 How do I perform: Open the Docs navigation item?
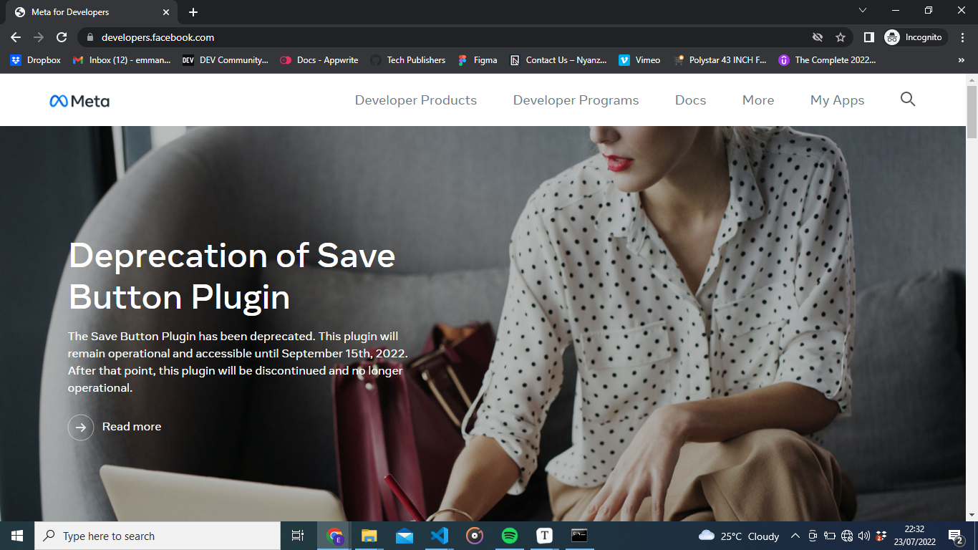tap(690, 100)
